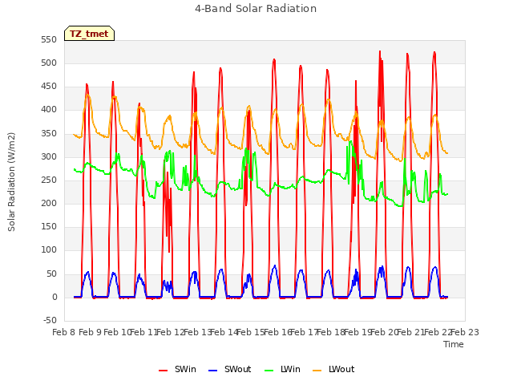Click the 550 y-axis tick label
Image resolution: width=513 pixels, height=385 pixels.
tap(49, 39)
